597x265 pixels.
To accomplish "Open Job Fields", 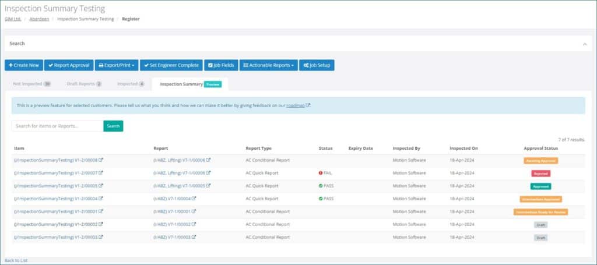I will [x=221, y=65].
